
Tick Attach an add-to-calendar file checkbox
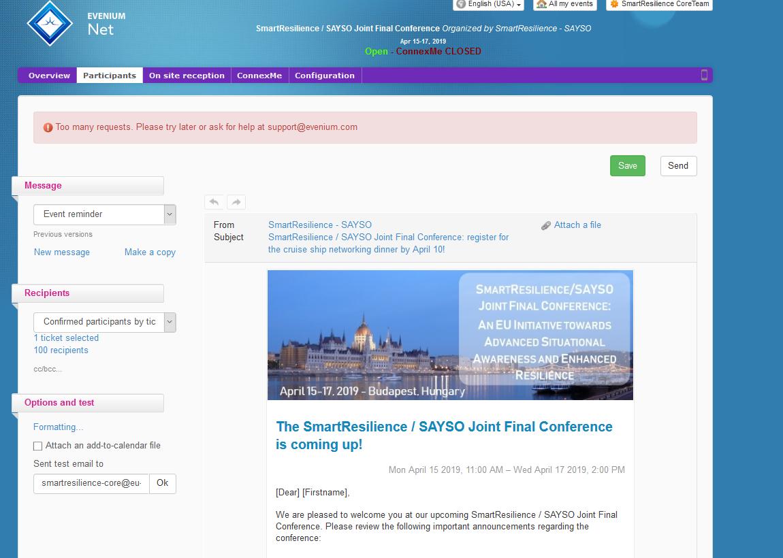click(x=38, y=446)
